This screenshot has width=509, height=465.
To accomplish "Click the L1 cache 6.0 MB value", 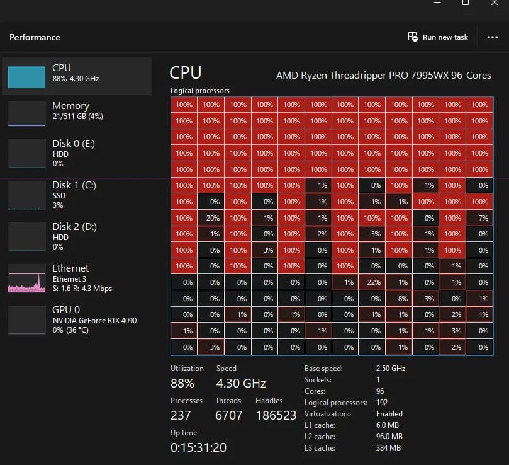I will [386, 425].
